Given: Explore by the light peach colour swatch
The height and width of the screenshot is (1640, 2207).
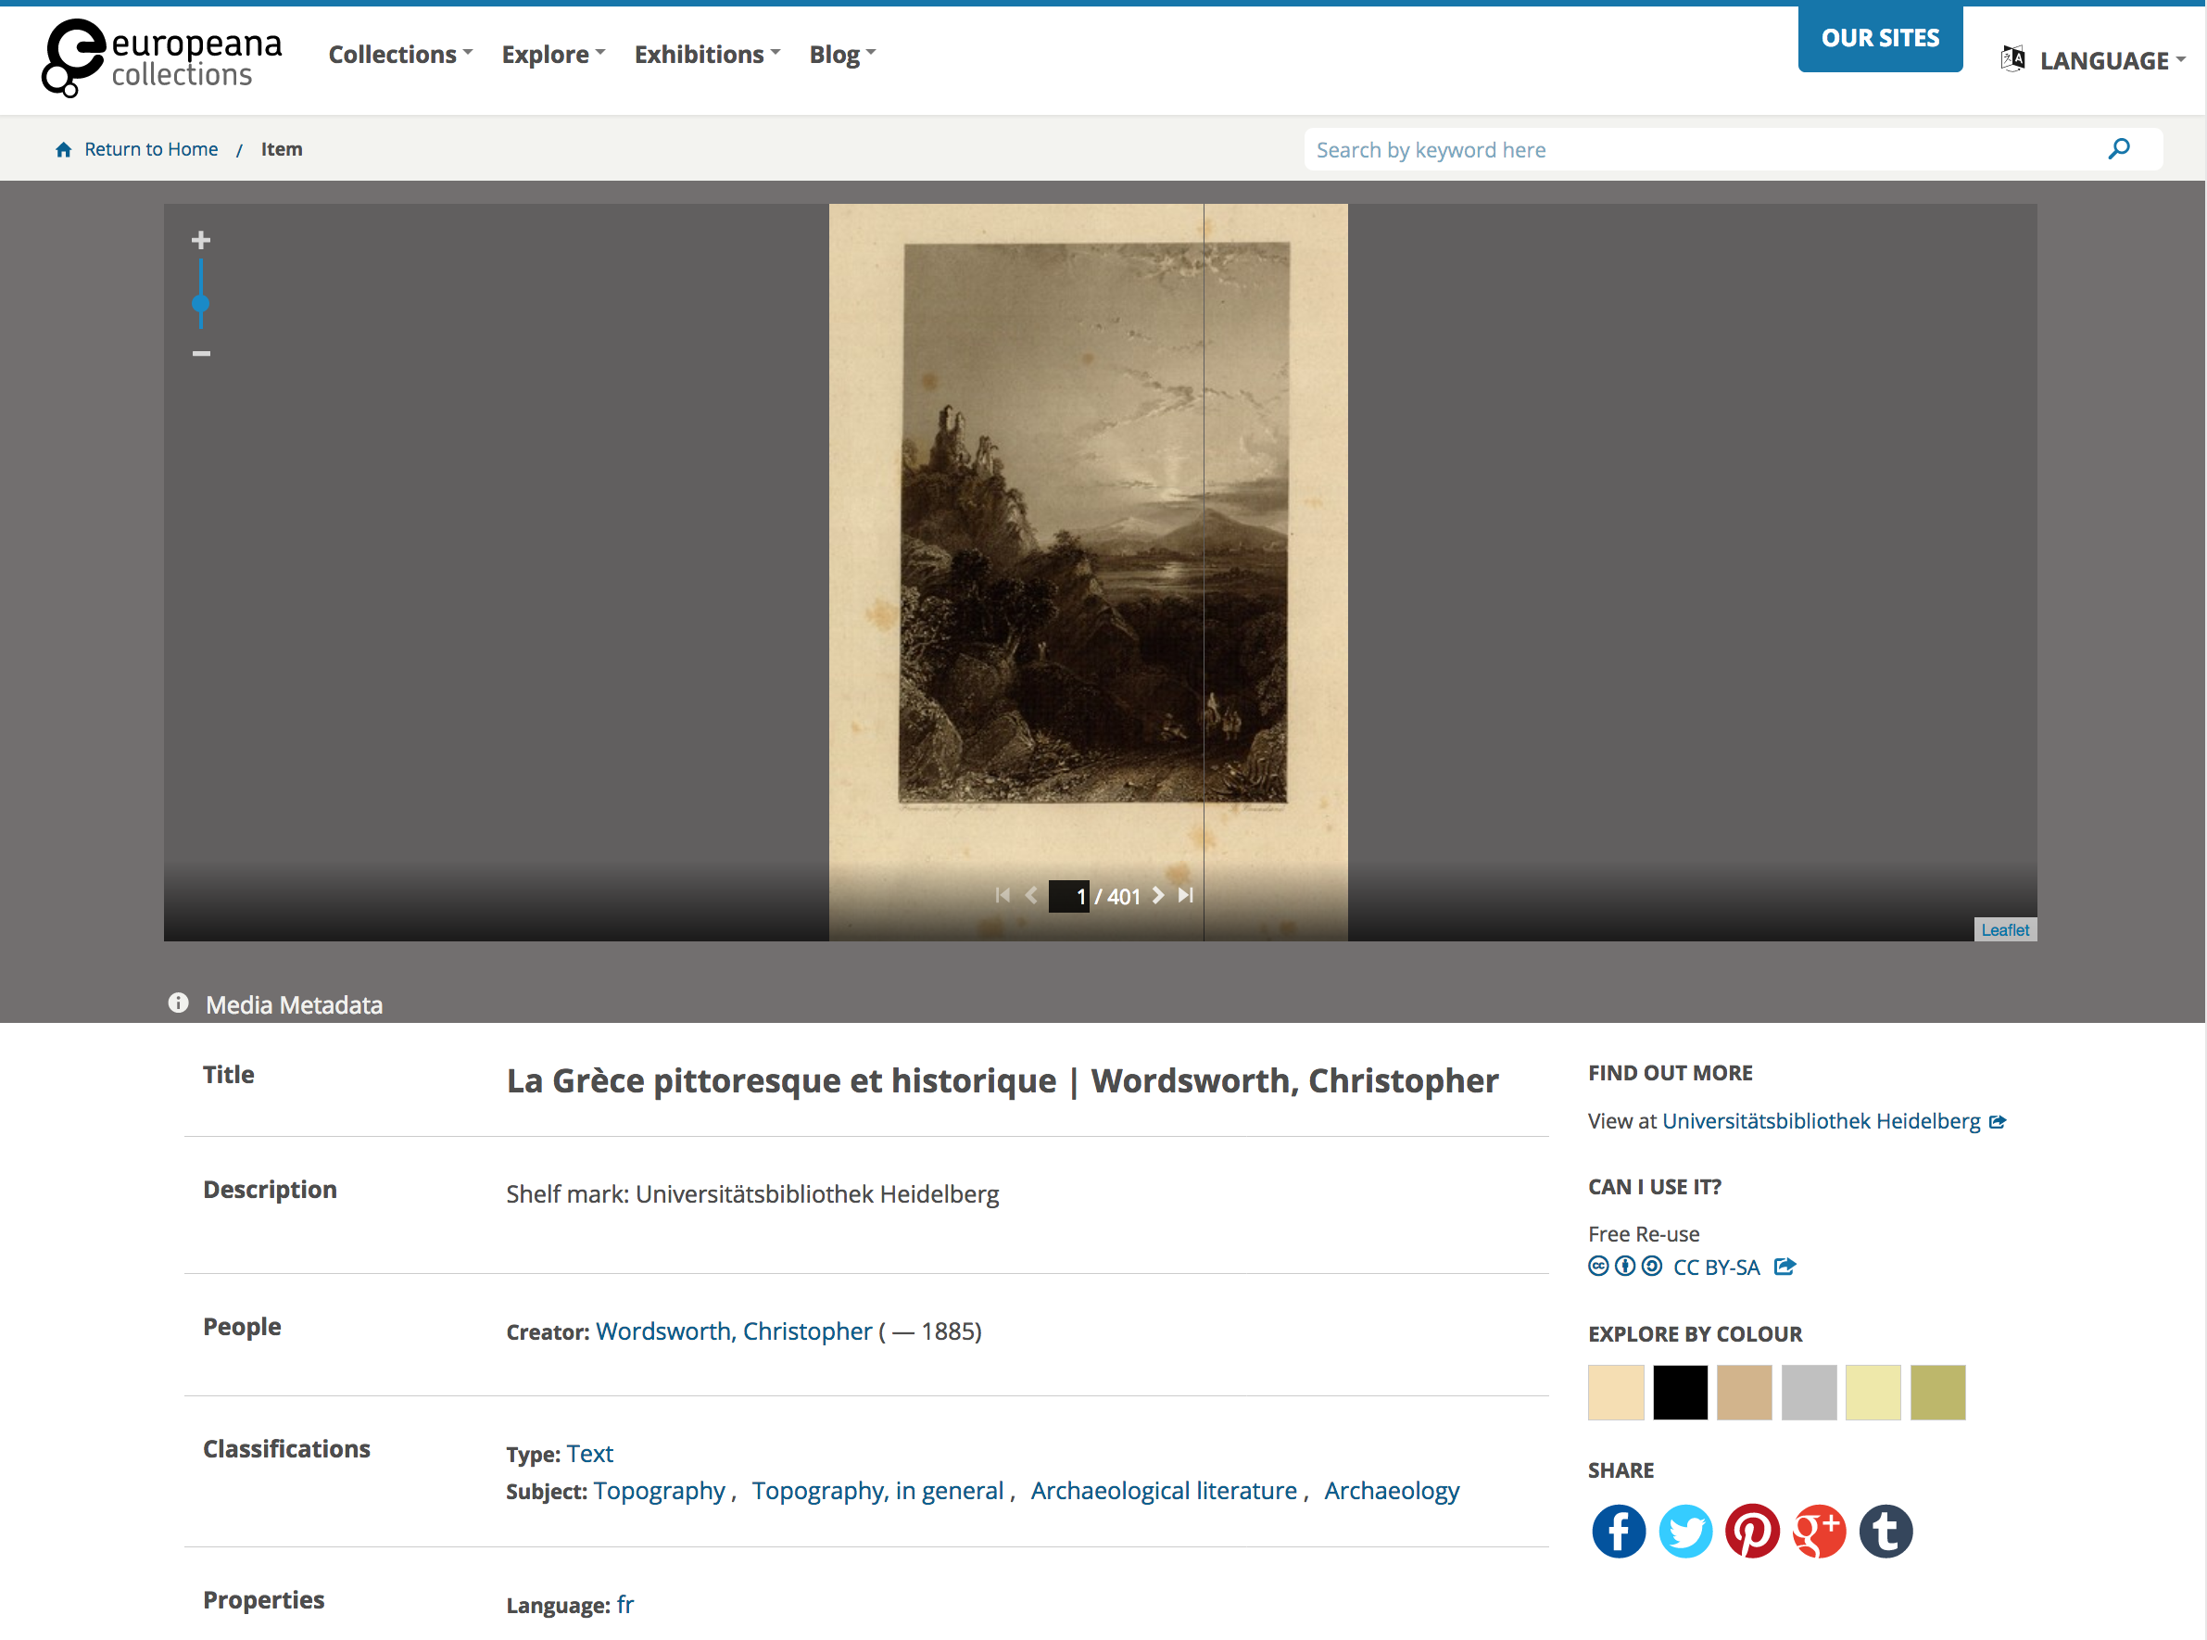Looking at the screenshot, I should click(1615, 1392).
